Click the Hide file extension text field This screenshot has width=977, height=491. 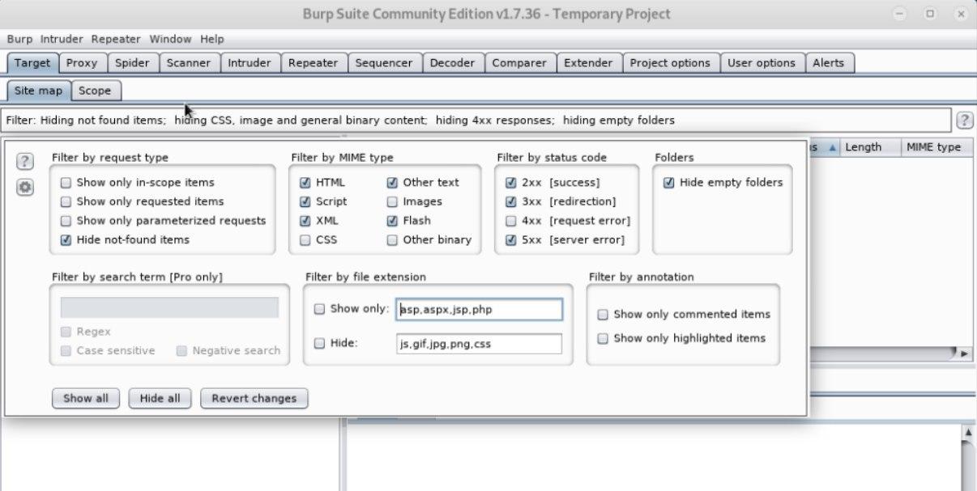[479, 344]
